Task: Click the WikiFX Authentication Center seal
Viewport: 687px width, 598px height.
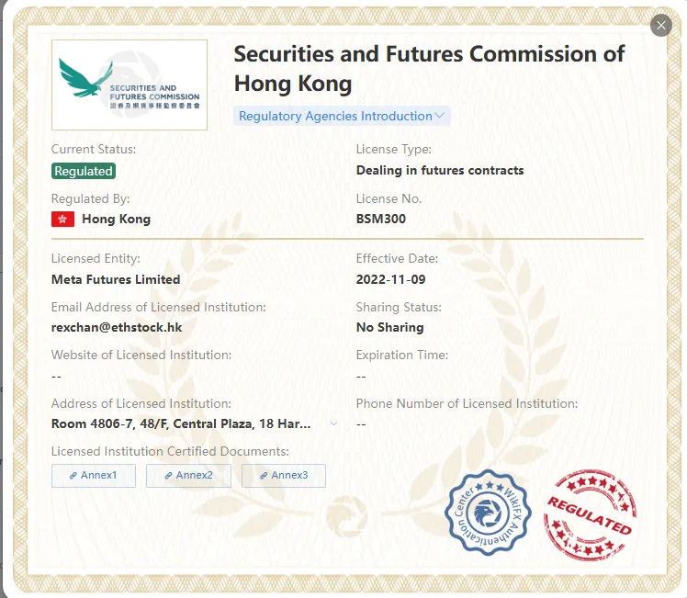Action: point(488,513)
